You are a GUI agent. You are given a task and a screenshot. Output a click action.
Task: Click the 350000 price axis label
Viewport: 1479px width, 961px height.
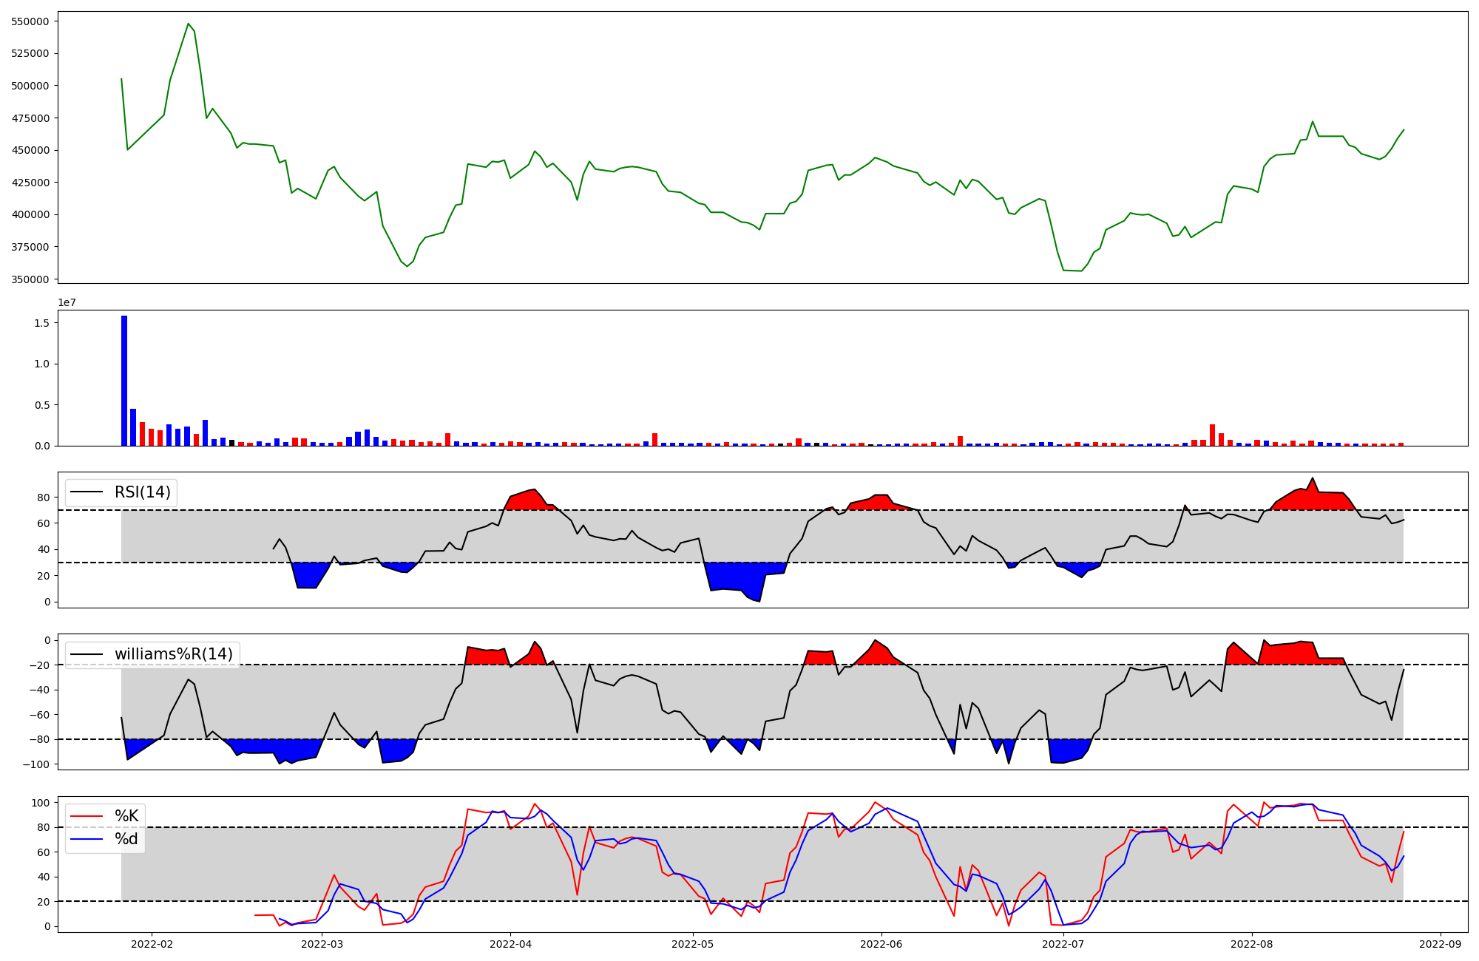click(30, 279)
